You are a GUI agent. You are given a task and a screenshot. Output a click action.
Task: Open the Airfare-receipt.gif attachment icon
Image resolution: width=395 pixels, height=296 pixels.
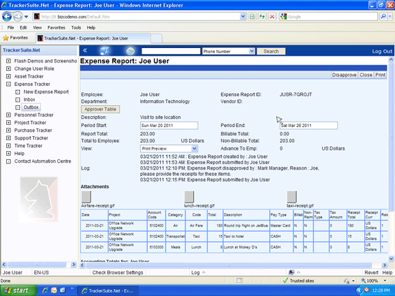pos(86,196)
